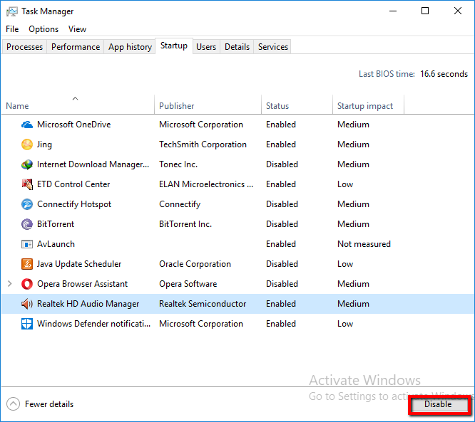The width and height of the screenshot is (475, 422).
Task: Select the Startup tab
Action: pyautogui.click(x=174, y=46)
